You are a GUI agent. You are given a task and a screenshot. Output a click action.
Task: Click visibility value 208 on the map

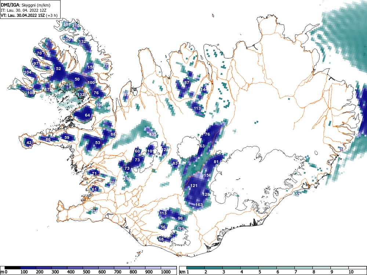[x=113, y=182]
